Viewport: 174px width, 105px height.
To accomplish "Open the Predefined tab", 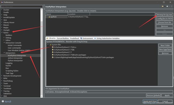I will click(74, 38).
